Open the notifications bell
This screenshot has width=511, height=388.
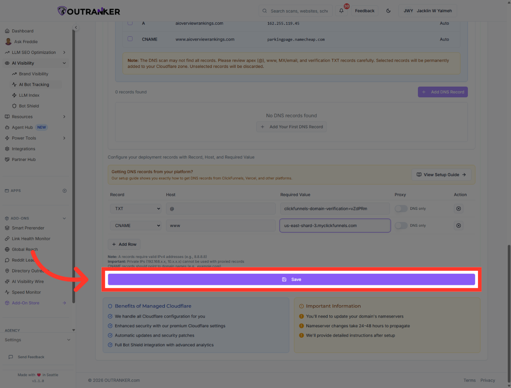pyautogui.click(x=341, y=11)
